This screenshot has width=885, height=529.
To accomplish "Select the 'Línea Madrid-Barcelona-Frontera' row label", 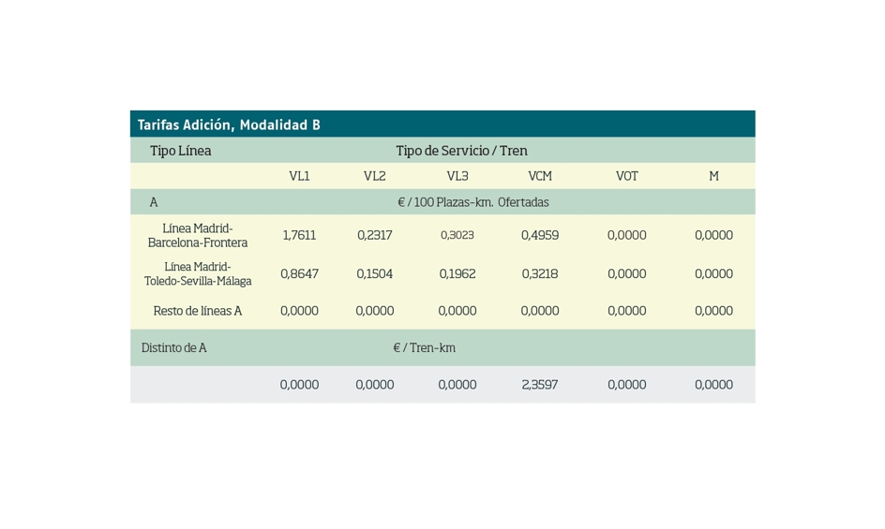I will [198, 235].
